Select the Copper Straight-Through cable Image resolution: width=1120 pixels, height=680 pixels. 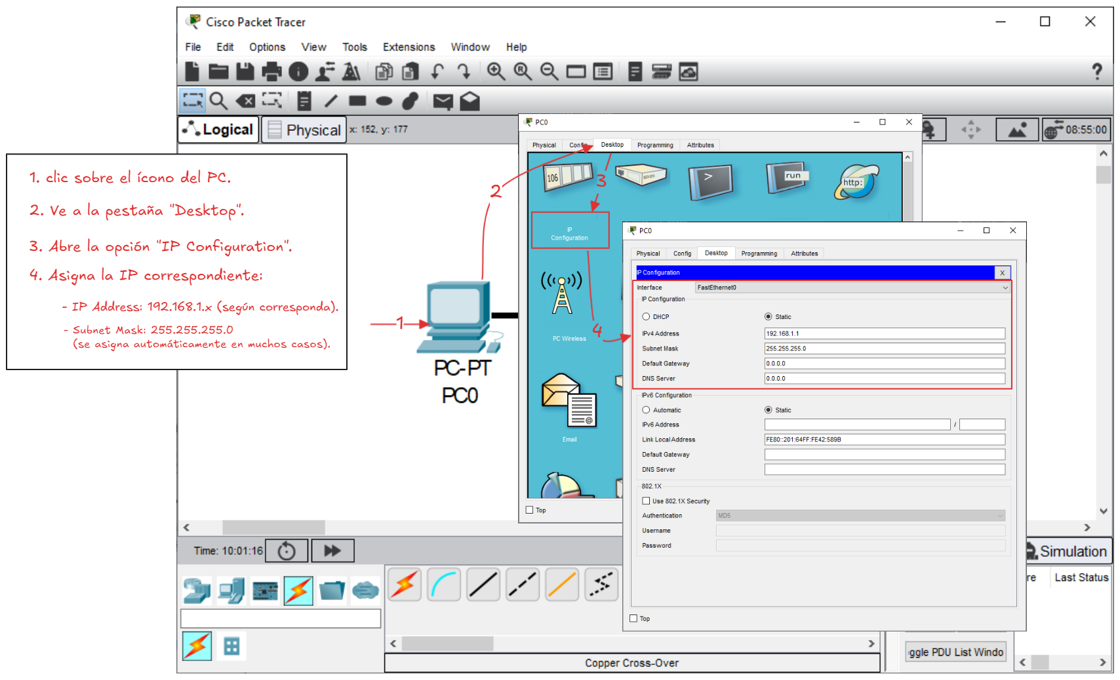[483, 584]
